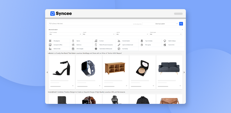Open the Product Language dropdown
Viewport: 231px width, 113px height.
[65, 34]
